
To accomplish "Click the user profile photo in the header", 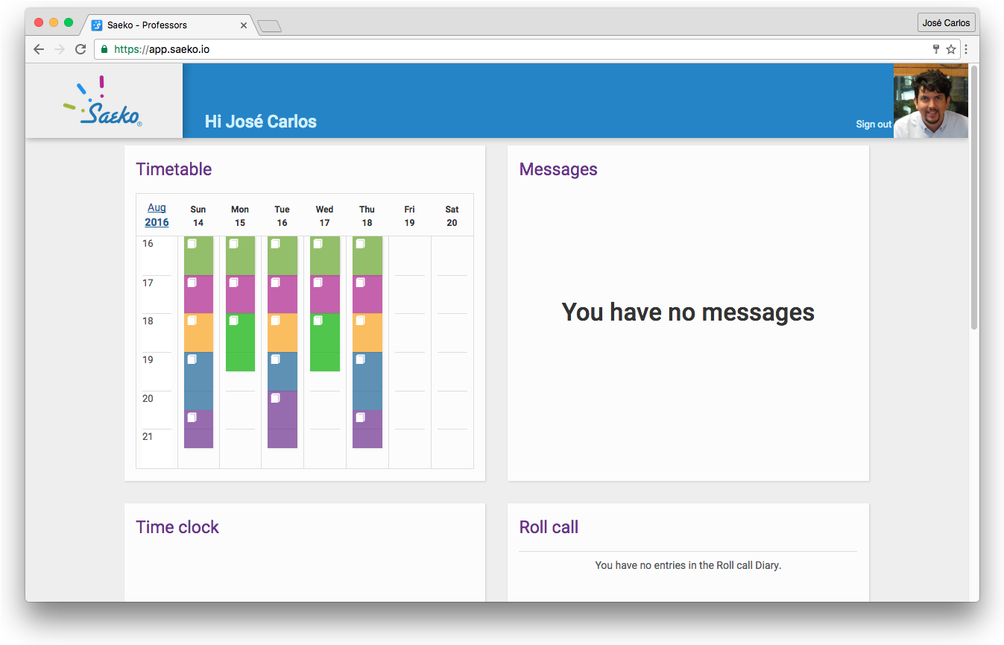I will point(930,101).
